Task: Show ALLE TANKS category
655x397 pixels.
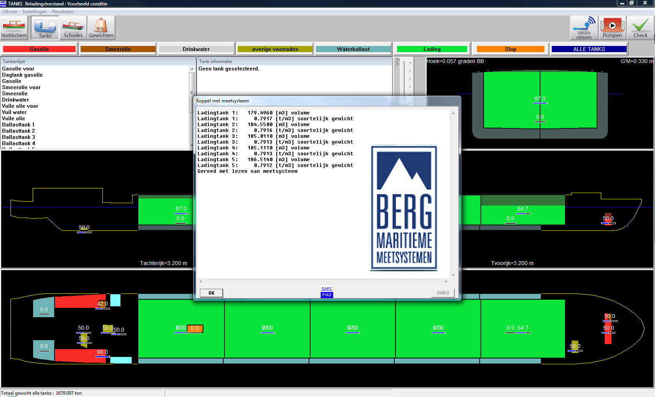Action: (589, 49)
